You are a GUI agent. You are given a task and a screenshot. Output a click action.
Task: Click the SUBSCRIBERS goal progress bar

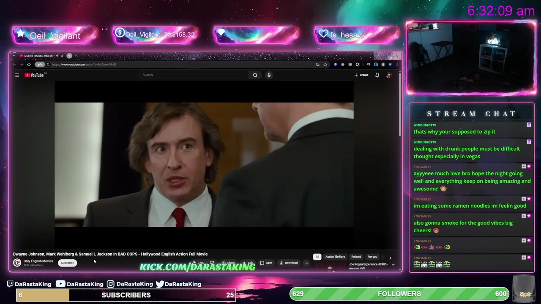click(x=126, y=295)
